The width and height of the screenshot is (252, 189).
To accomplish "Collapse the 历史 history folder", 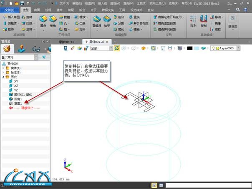I will click(3, 77).
